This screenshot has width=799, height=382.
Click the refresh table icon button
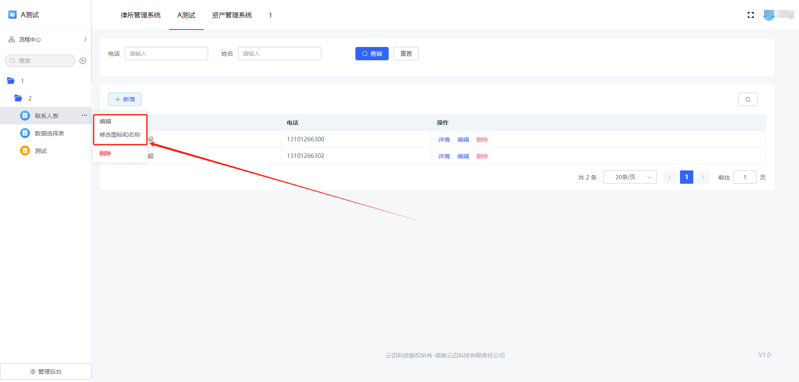click(x=747, y=99)
